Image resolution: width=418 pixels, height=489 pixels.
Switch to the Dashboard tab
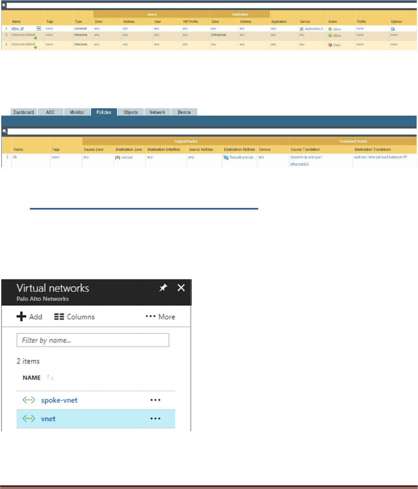pos(24,112)
